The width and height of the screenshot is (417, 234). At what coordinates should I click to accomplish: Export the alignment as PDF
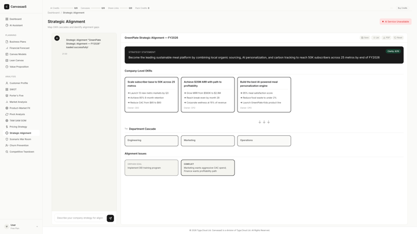(x=386, y=38)
